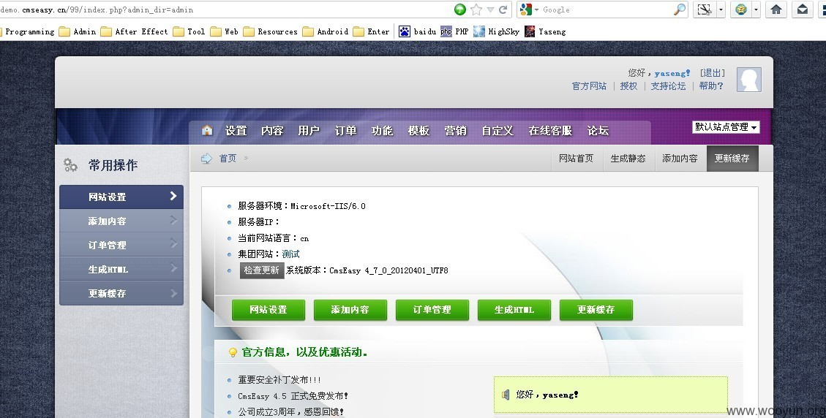This screenshot has height=418, width=826.
Task: Click the user avatar thumbnail
Action: (748, 80)
